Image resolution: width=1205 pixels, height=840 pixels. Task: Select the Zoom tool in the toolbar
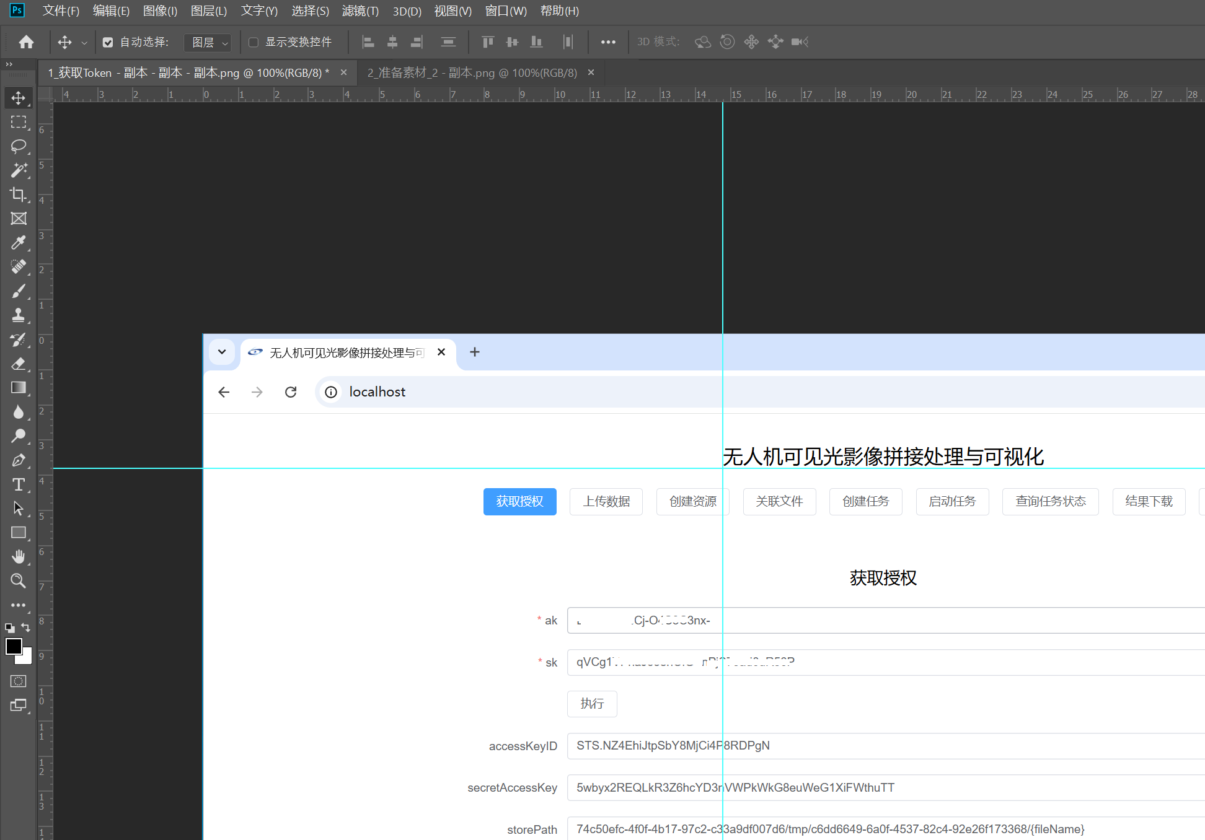(x=19, y=580)
